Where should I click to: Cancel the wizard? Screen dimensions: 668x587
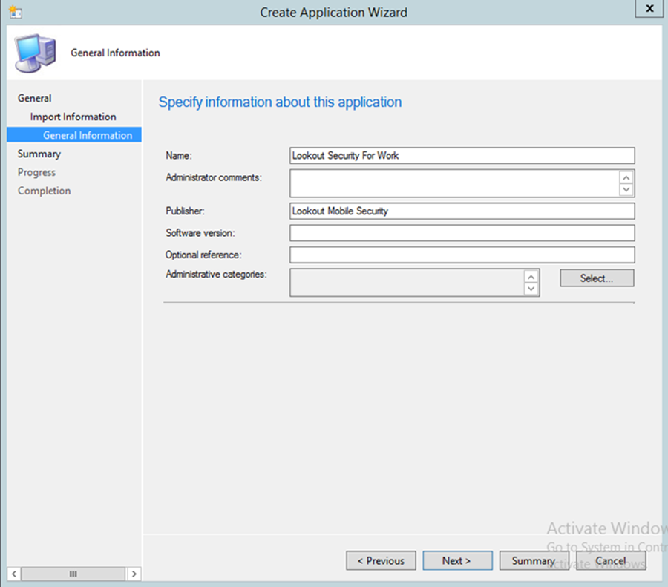pos(611,560)
